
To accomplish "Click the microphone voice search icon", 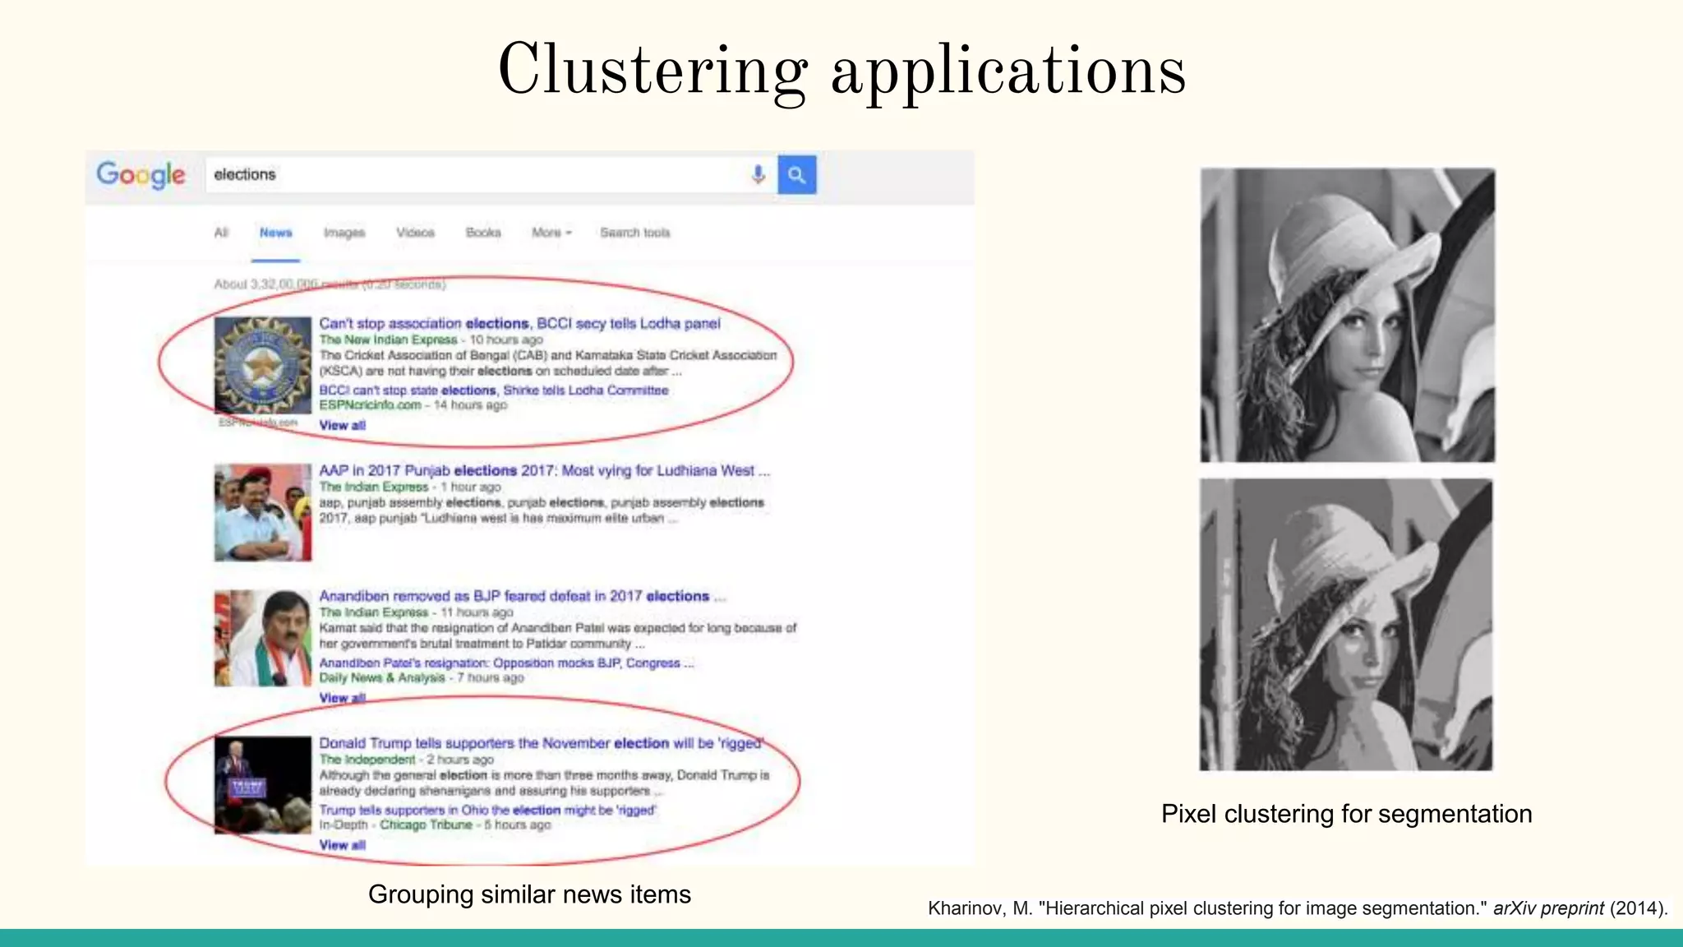I will [758, 174].
